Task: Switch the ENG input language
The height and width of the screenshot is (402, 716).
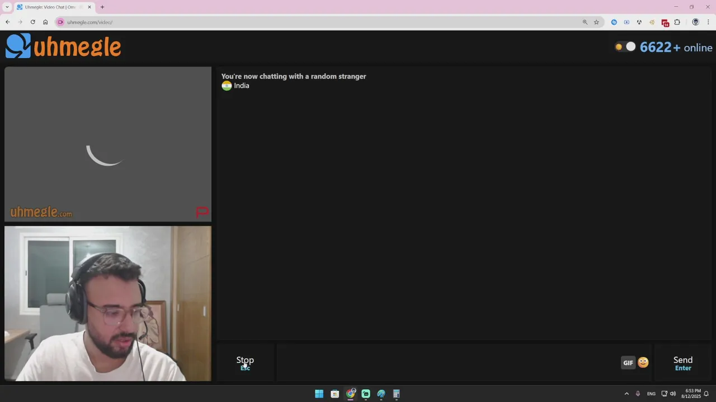Action: click(x=651, y=394)
